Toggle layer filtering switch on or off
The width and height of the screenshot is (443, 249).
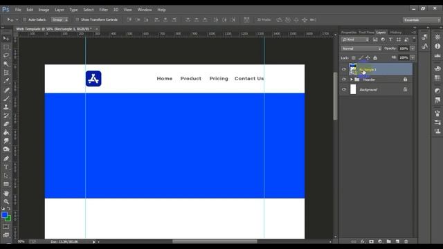tap(414, 39)
